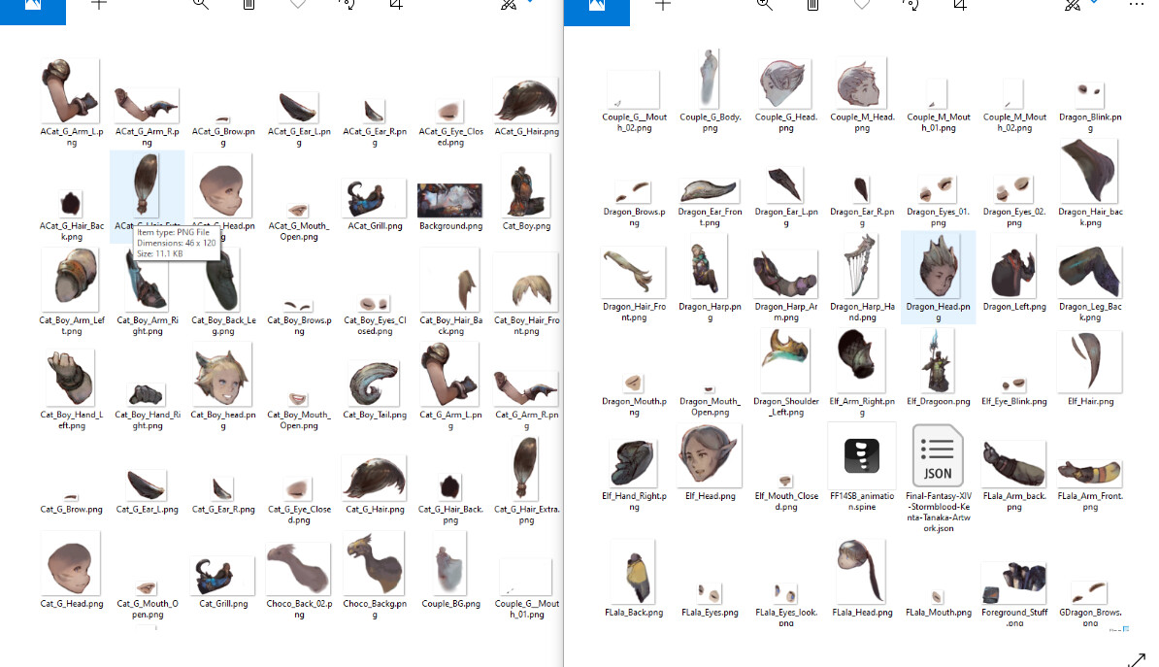The width and height of the screenshot is (1159, 667).
Task: Select the Couple_G_Head.png thumbnail
Action: point(785,83)
